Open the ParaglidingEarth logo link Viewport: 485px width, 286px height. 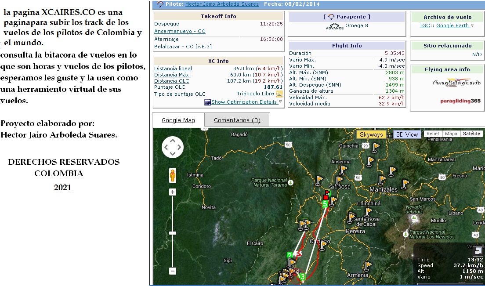tap(456, 83)
